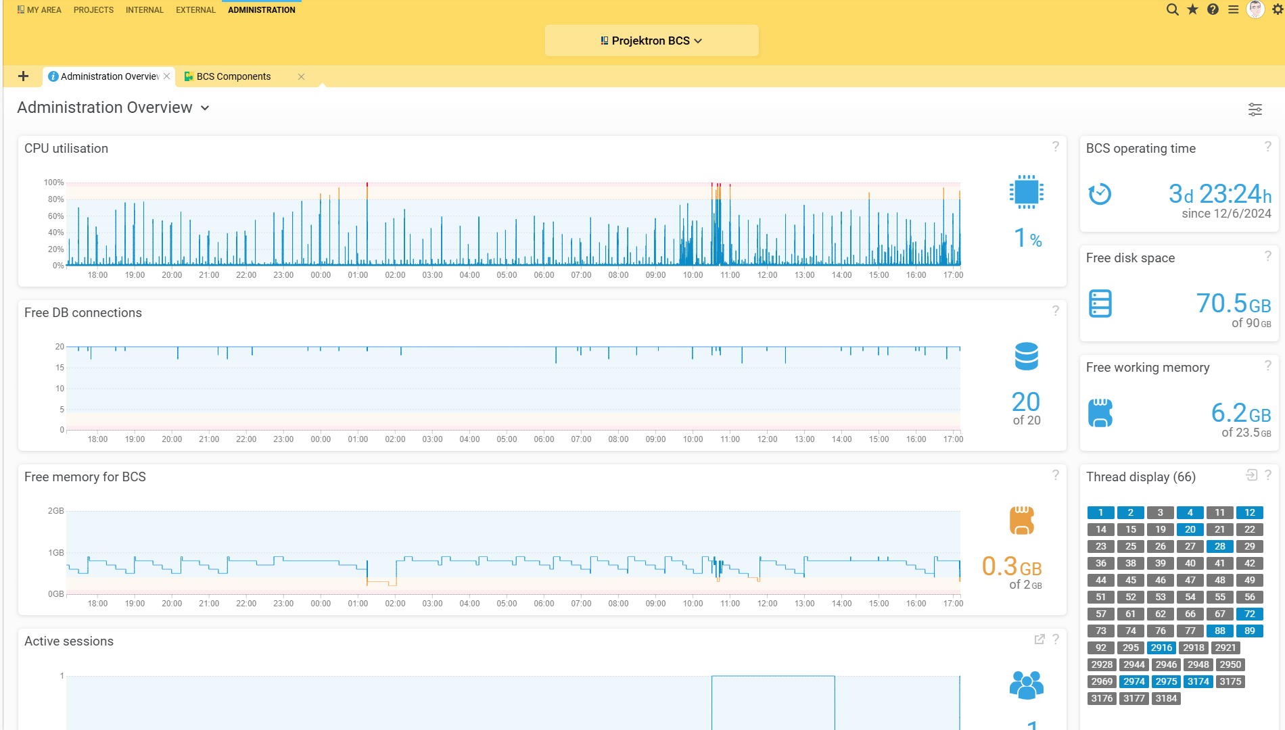This screenshot has width=1285, height=730.
Task: Open the hamburger menu icon in header
Action: (x=1234, y=9)
